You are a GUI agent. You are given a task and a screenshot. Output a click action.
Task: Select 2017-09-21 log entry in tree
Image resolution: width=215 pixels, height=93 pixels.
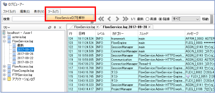click(25, 62)
